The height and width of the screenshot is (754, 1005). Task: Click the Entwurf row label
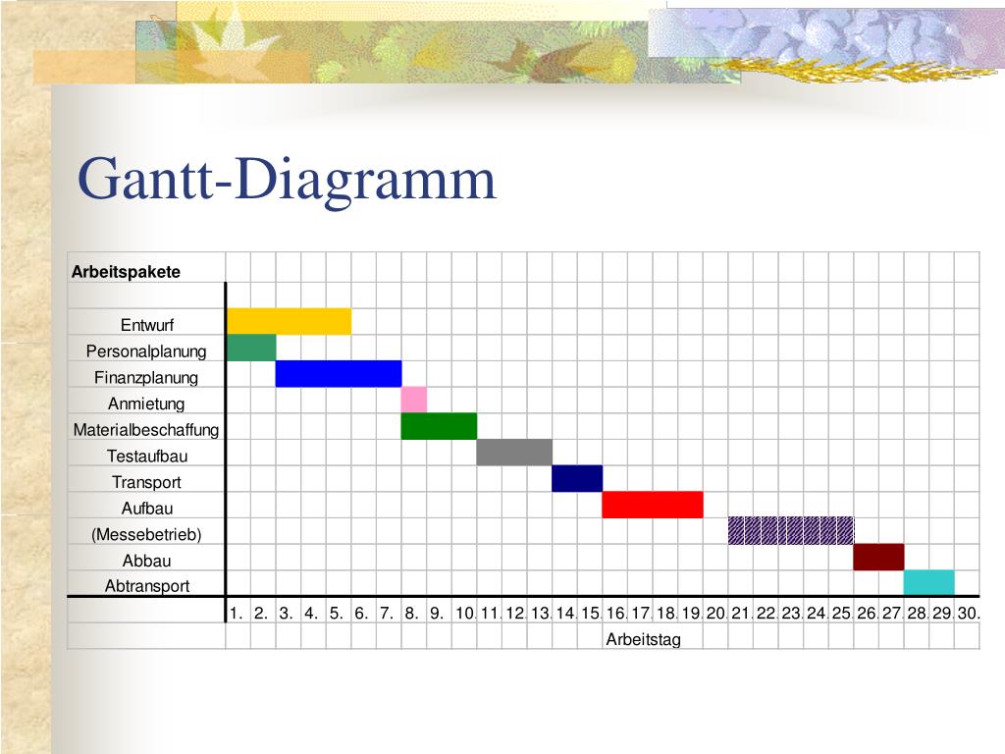point(147,325)
